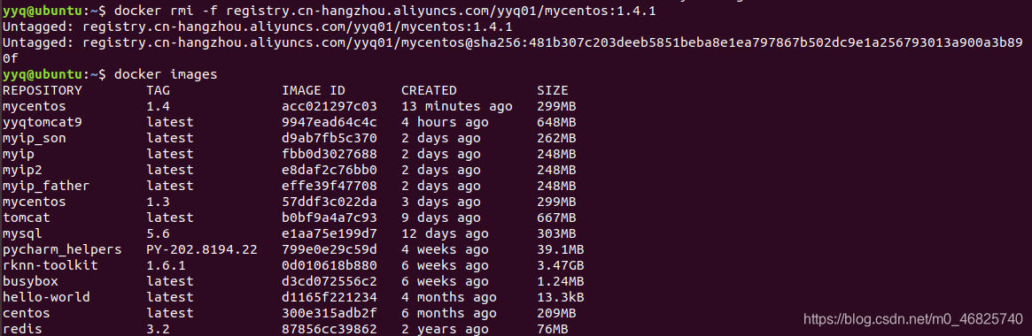
Task: Select repository name 'redis'
Action: coord(22,328)
